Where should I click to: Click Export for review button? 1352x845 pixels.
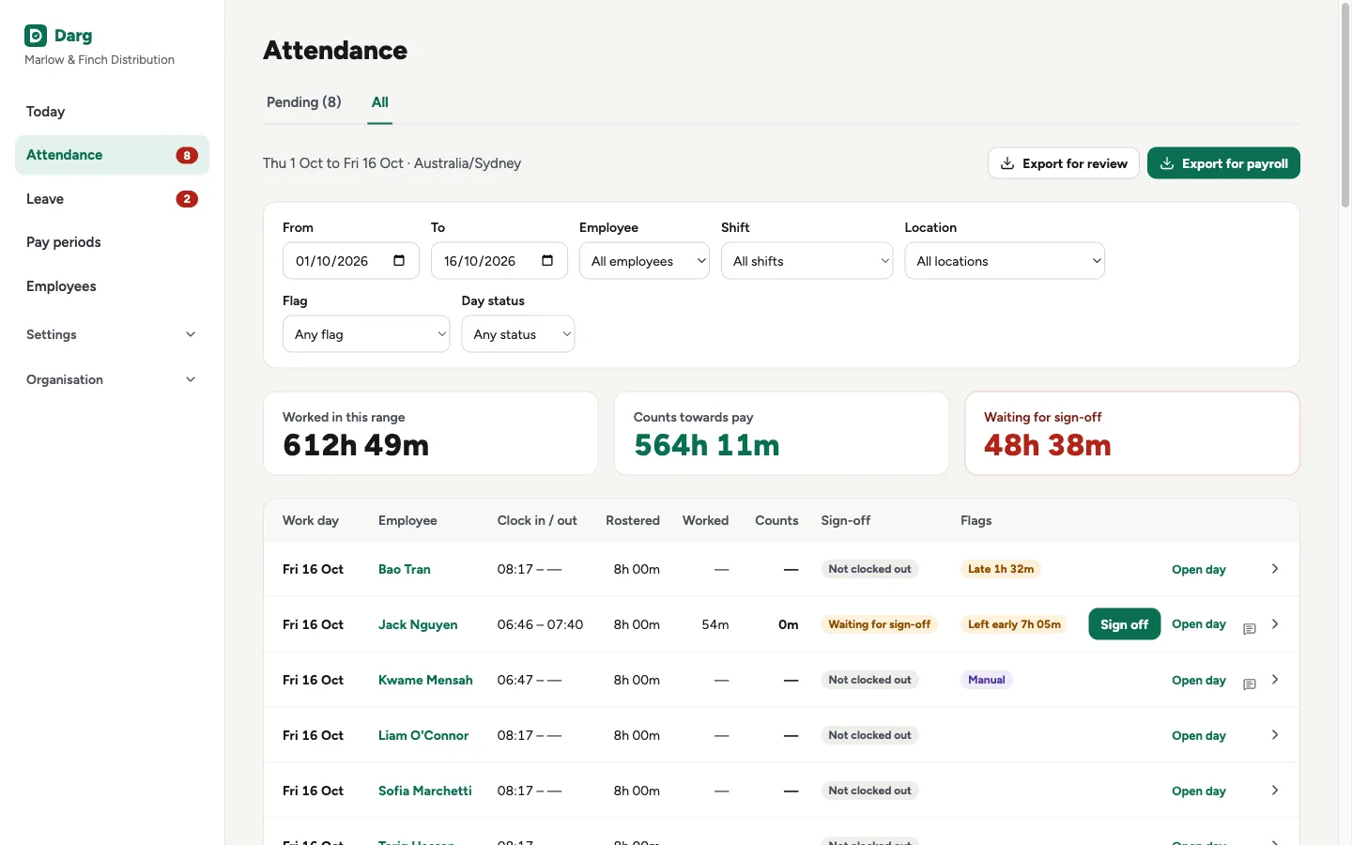coord(1064,163)
